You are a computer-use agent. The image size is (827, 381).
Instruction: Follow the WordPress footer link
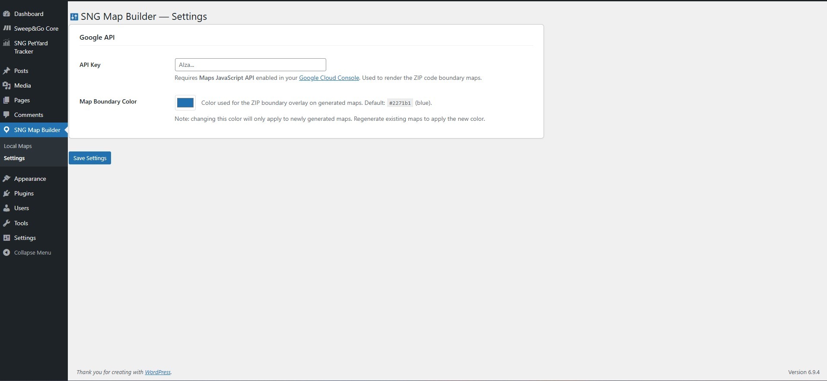pyautogui.click(x=158, y=372)
